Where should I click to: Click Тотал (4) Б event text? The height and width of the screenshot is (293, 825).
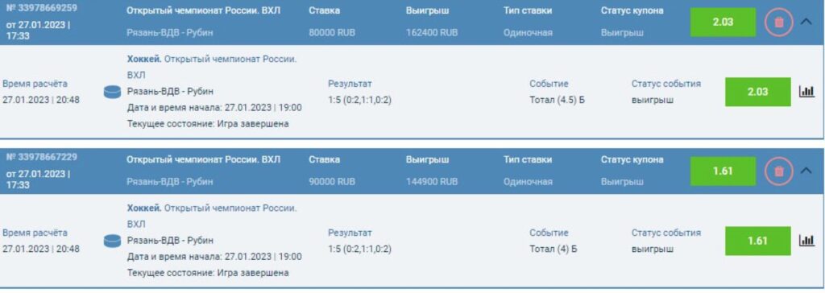tap(553, 249)
